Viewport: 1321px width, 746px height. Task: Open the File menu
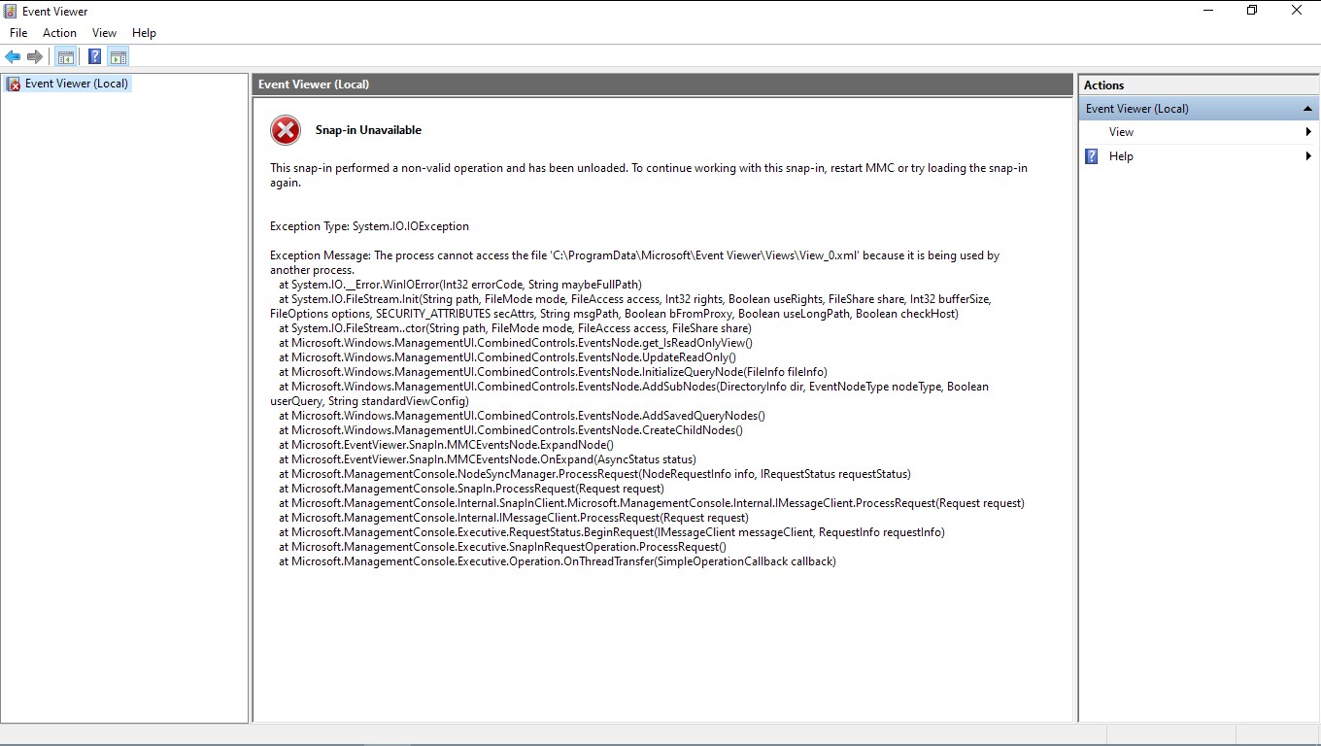point(18,33)
